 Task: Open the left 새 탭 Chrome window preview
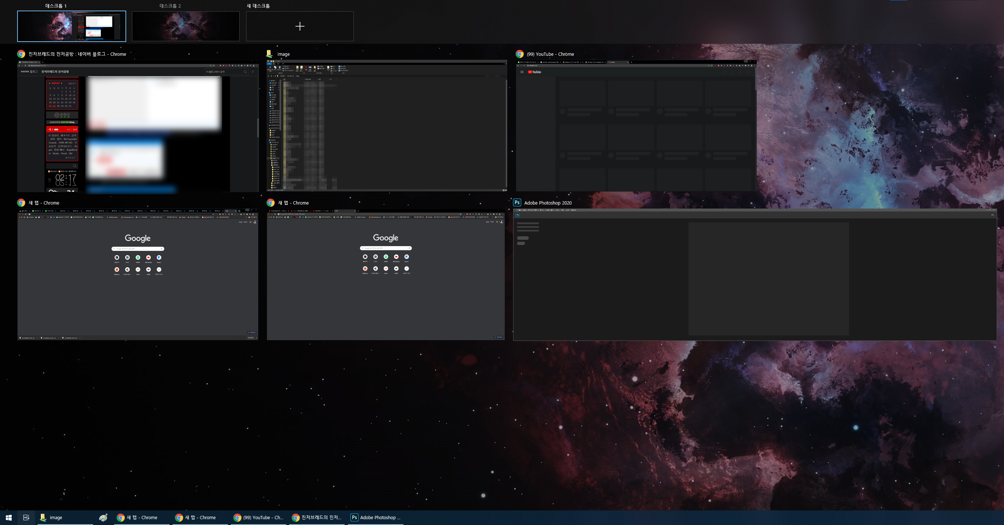(137, 275)
